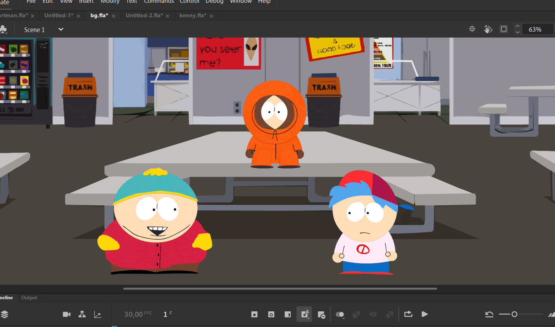
Task: Show the layer parenting hierarchy view
Action: (x=82, y=314)
